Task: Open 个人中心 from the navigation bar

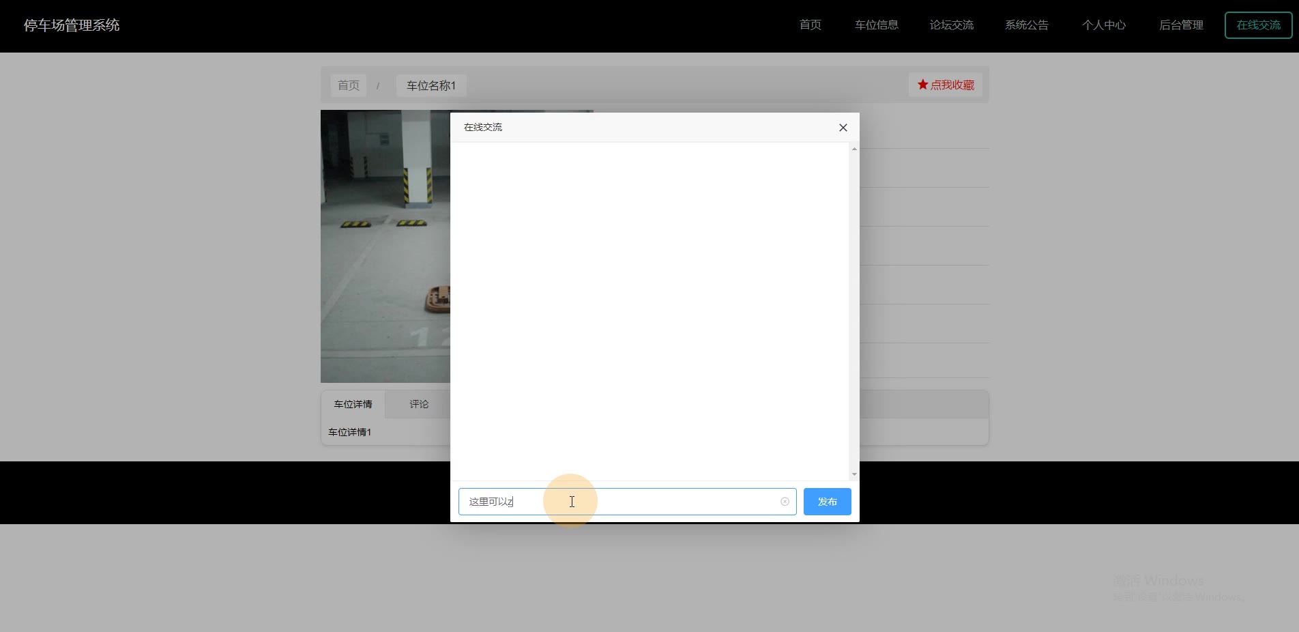Action: (1104, 25)
